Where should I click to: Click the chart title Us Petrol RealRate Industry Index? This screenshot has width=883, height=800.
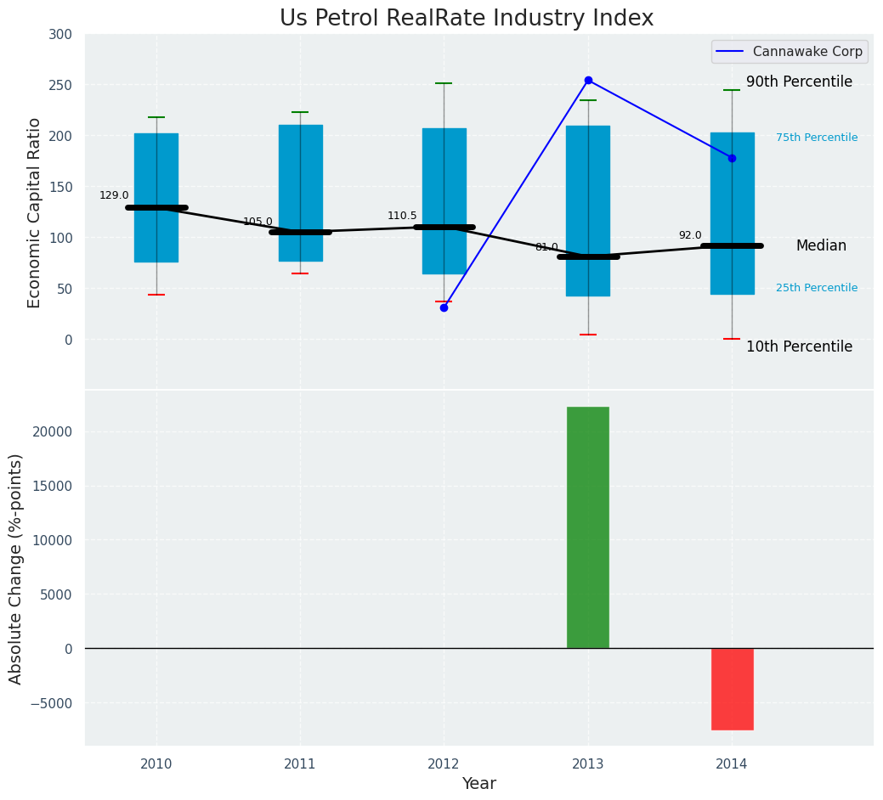[467, 19]
